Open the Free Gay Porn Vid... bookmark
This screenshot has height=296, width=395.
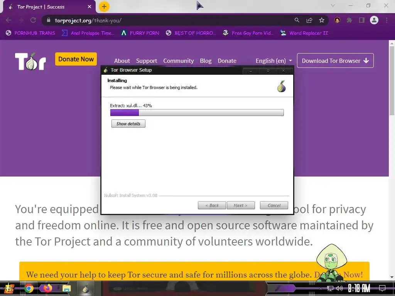[x=248, y=33]
